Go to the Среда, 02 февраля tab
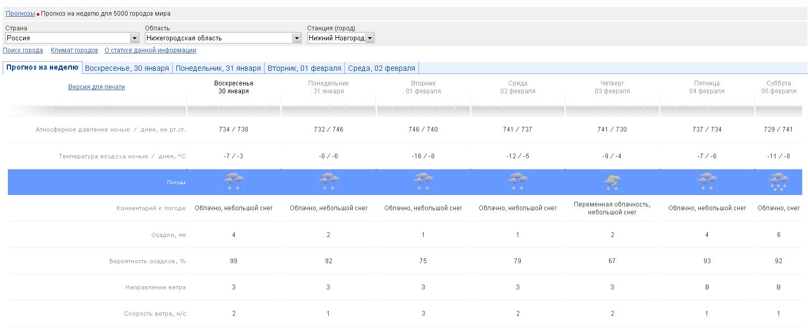808x335 pixels. (x=381, y=68)
